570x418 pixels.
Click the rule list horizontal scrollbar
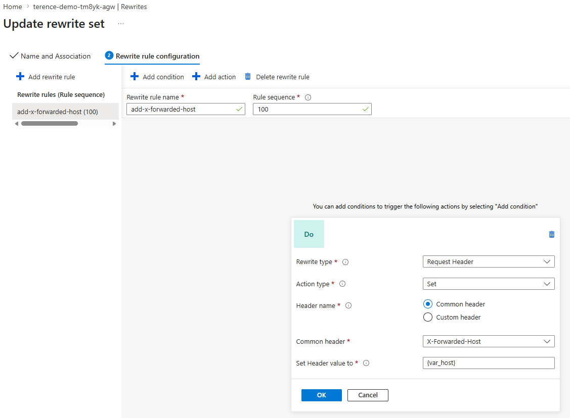(x=50, y=123)
